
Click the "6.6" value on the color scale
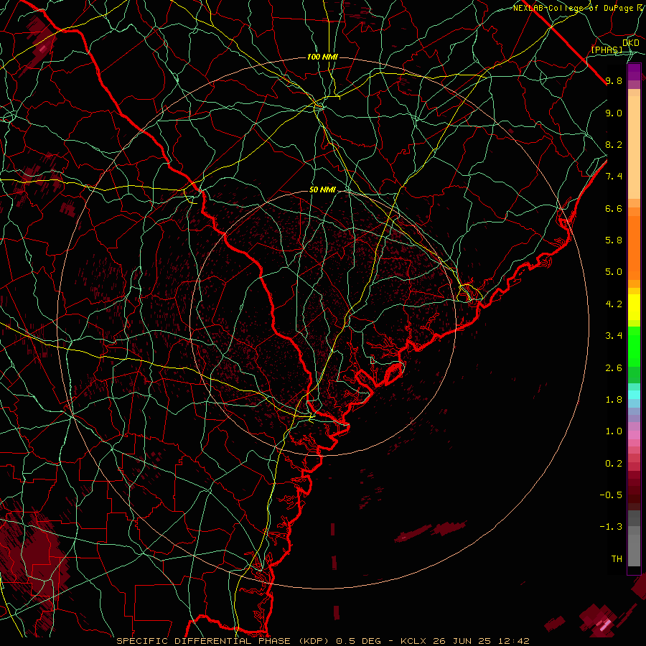[614, 208]
